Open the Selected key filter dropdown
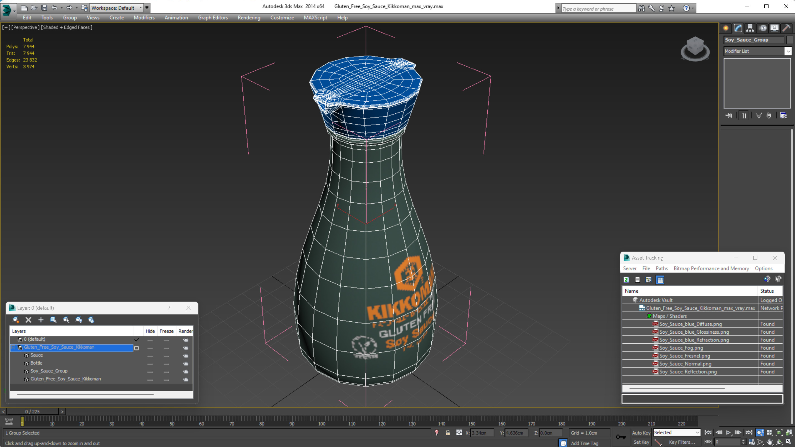This screenshot has width=795, height=447. coord(677,433)
